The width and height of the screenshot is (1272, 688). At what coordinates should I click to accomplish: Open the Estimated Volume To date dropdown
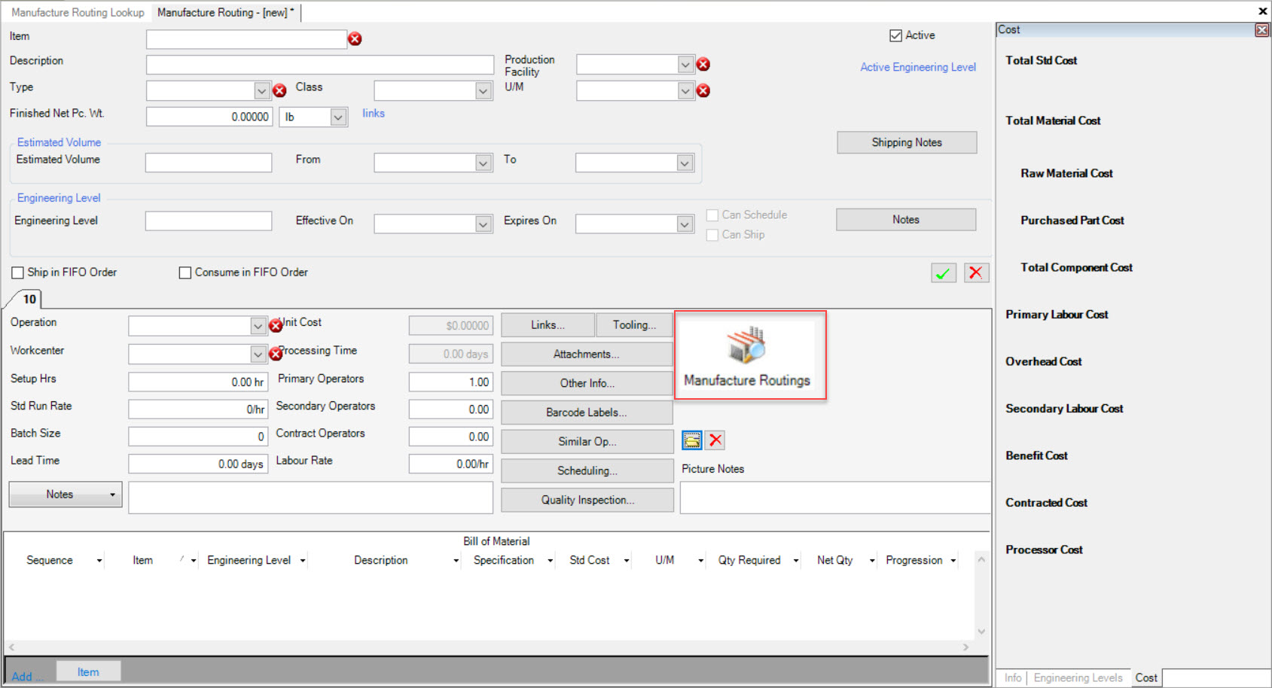pyautogui.click(x=685, y=163)
